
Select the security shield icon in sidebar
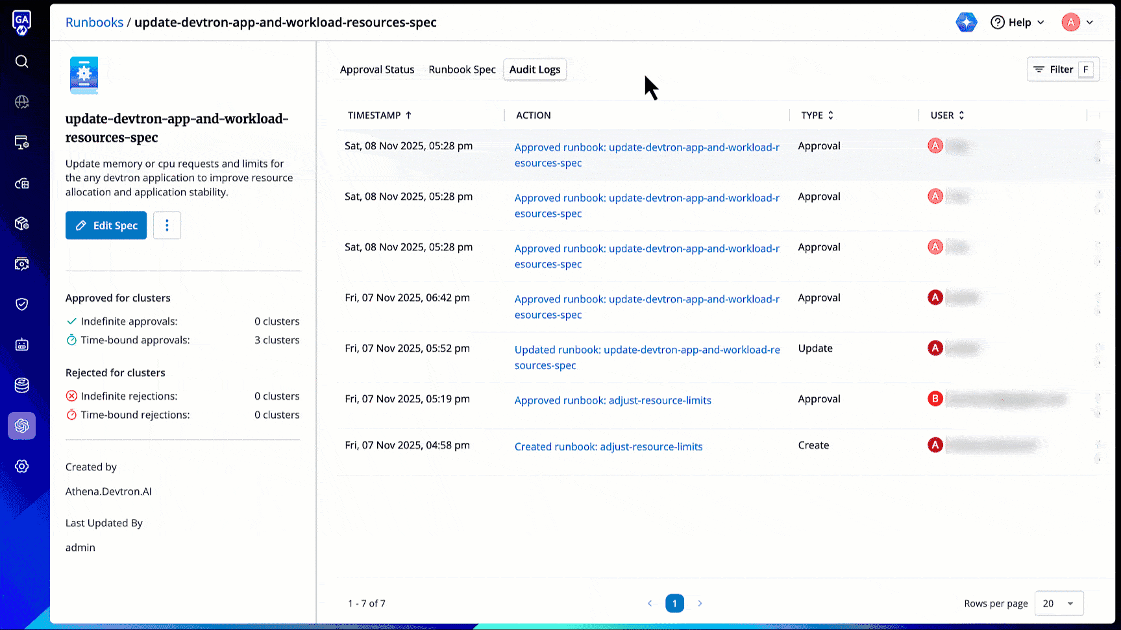pyautogui.click(x=21, y=304)
